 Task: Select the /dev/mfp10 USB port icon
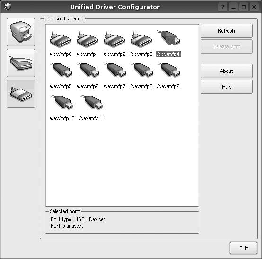(x=62, y=102)
